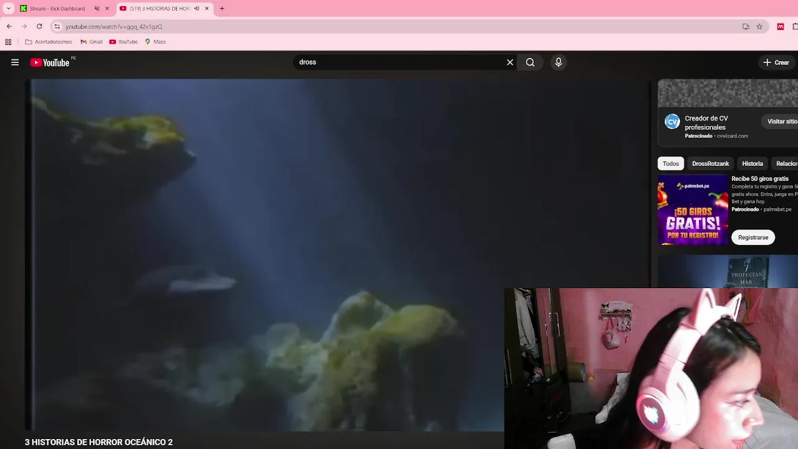Click the palmsbet.pe sponsor text

point(777,210)
